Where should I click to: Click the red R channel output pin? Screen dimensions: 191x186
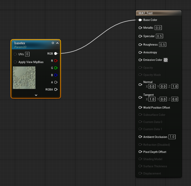[x=56, y=61]
